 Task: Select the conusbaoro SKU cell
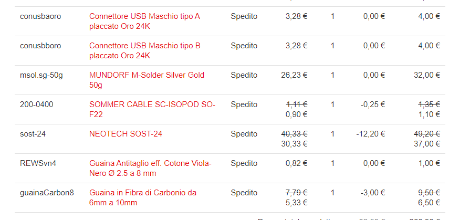point(40,16)
